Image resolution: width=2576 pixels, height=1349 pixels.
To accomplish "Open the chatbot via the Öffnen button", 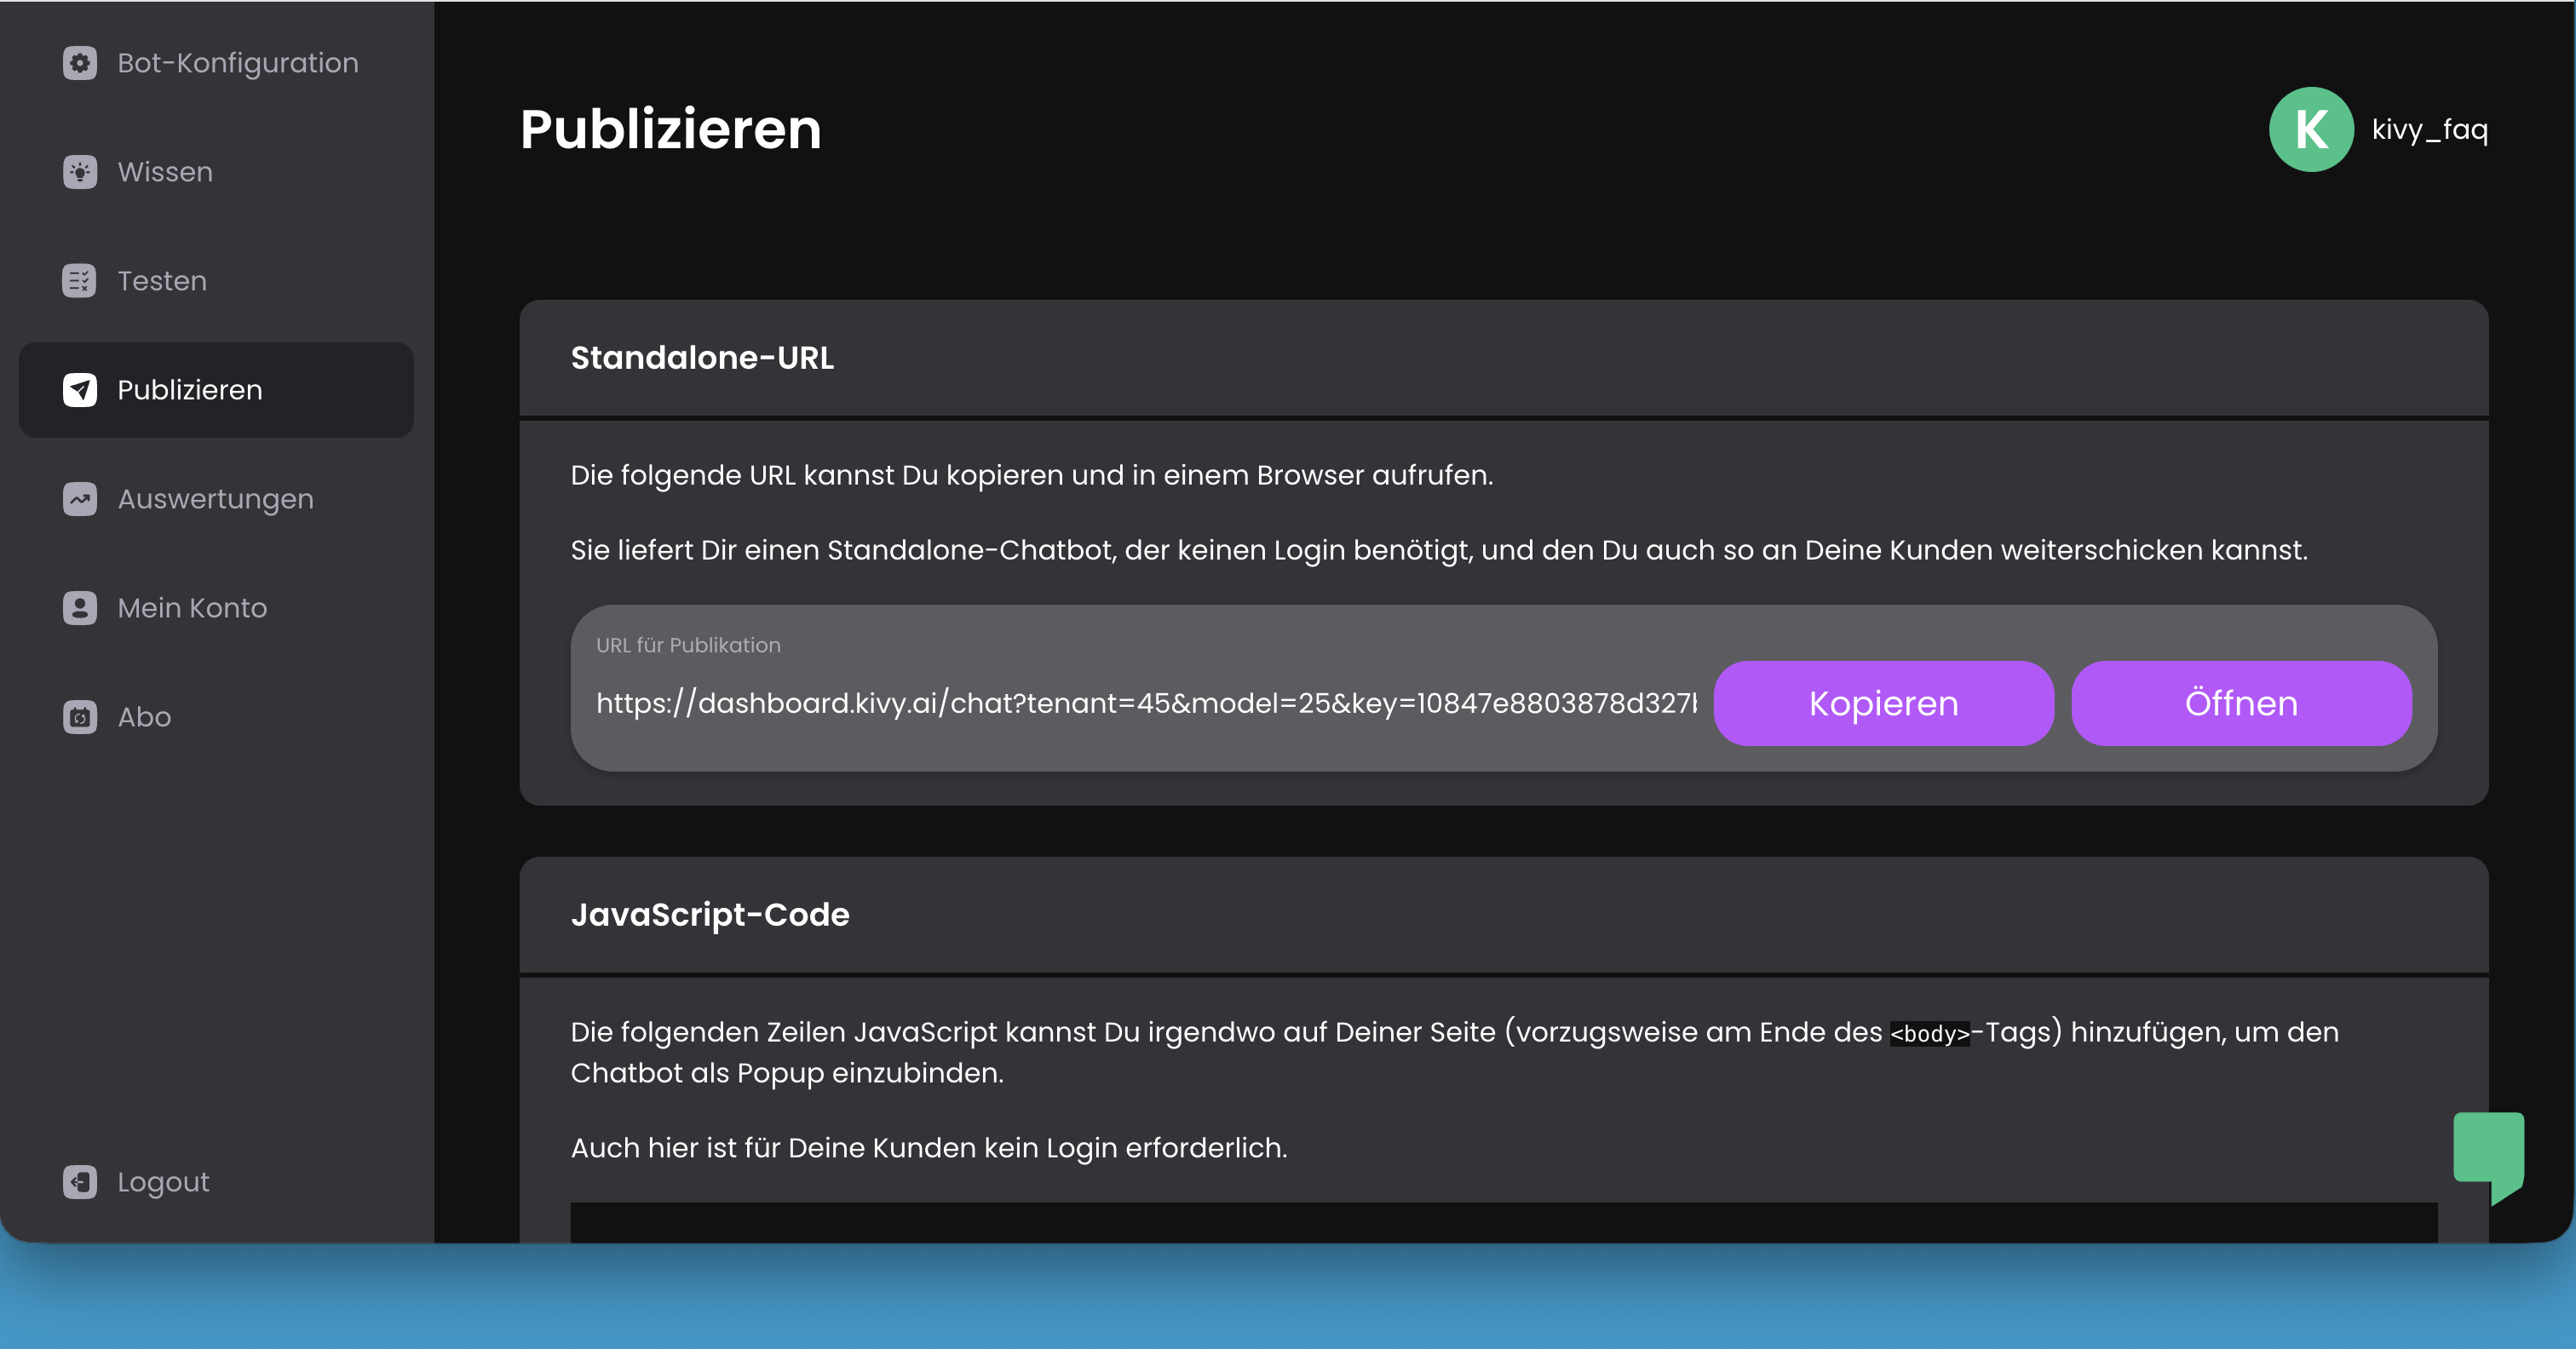I will click(x=2240, y=703).
